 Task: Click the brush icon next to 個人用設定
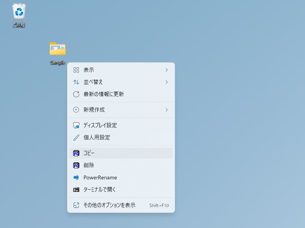pyautogui.click(x=76, y=138)
